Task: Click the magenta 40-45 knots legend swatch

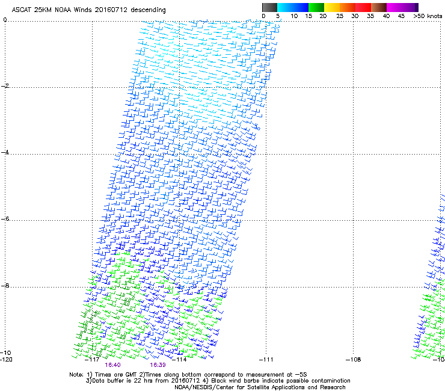Action: tap(394, 7)
